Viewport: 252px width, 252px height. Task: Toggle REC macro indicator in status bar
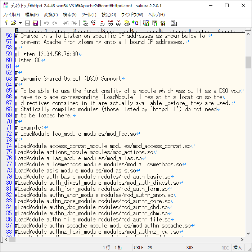pyautogui.click(x=225, y=248)
